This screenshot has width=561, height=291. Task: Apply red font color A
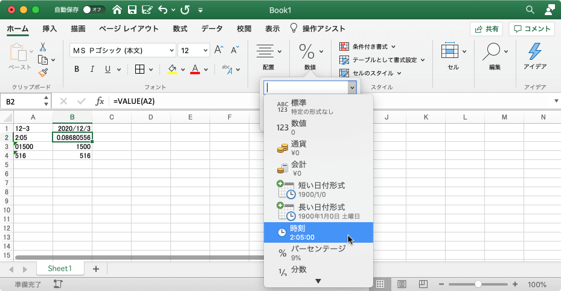click(195, 69)
